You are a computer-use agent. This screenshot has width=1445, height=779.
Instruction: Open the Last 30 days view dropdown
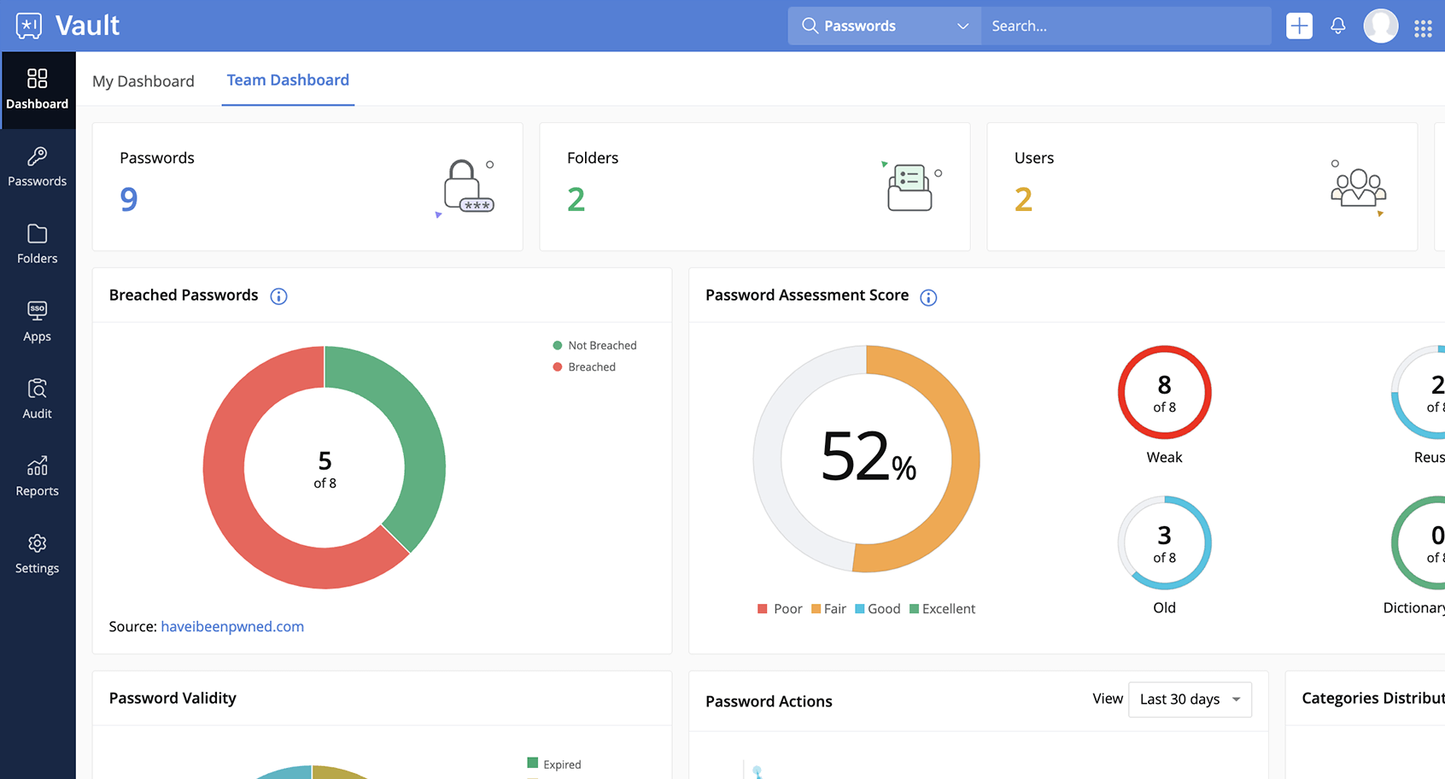(x=1189, y=700)
